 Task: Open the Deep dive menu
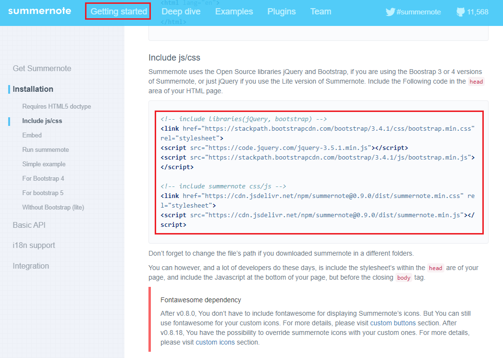pos(181,12)
